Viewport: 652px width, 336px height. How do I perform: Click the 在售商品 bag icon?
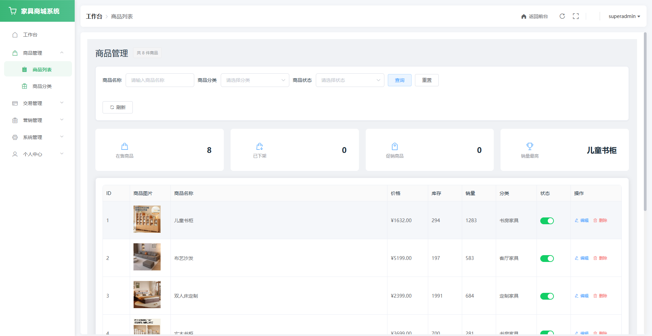coord(125,146)
